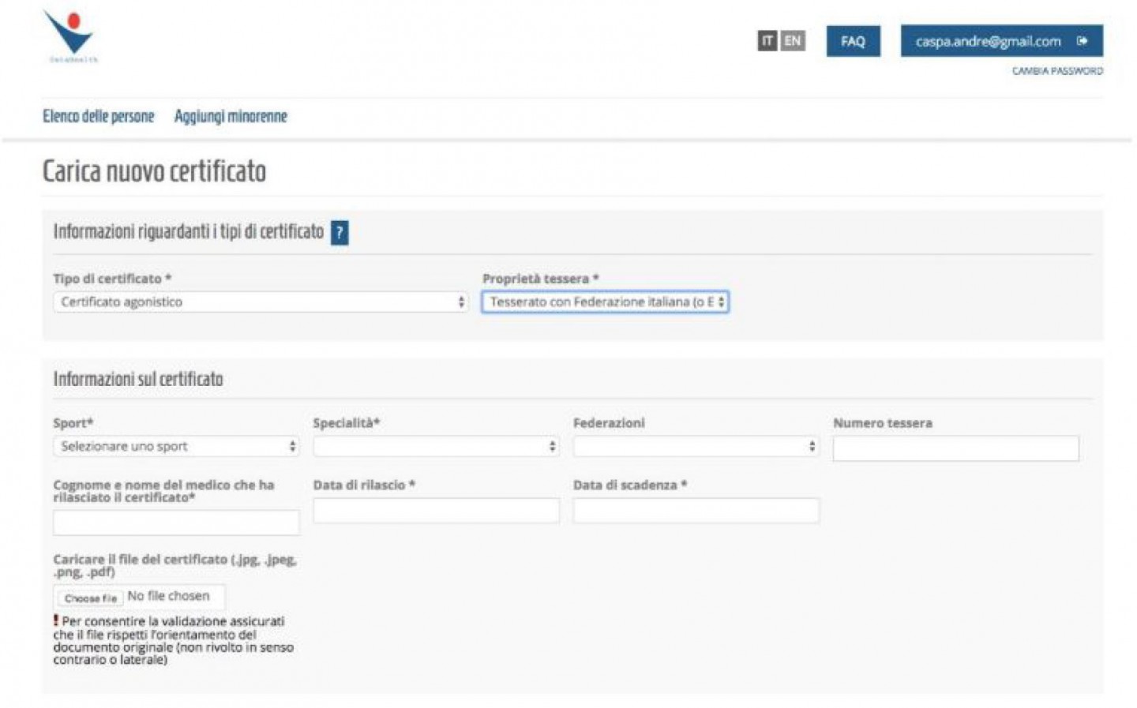The width and height of the screenshot is (1137, 708).
Task: Open the FAQ page
Action: point(853,41)
